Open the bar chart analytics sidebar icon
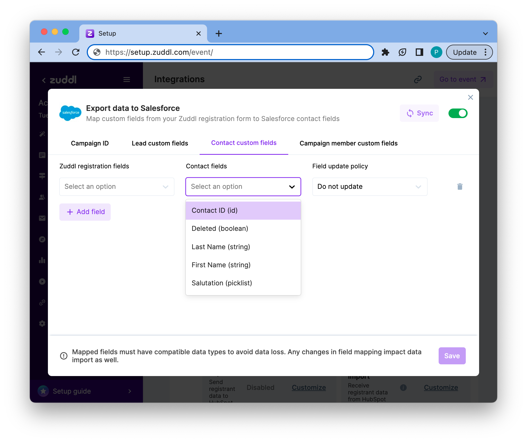The image size is (527, 442). pyautogui.click(x=42, y=260)
